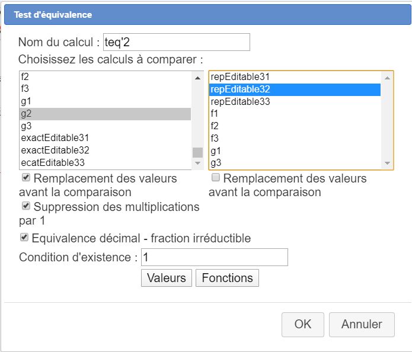The image size is (412, 352).
Task: Enable right 'Remplacement des valeurs' checkbox
Action: tap(216, 178)
